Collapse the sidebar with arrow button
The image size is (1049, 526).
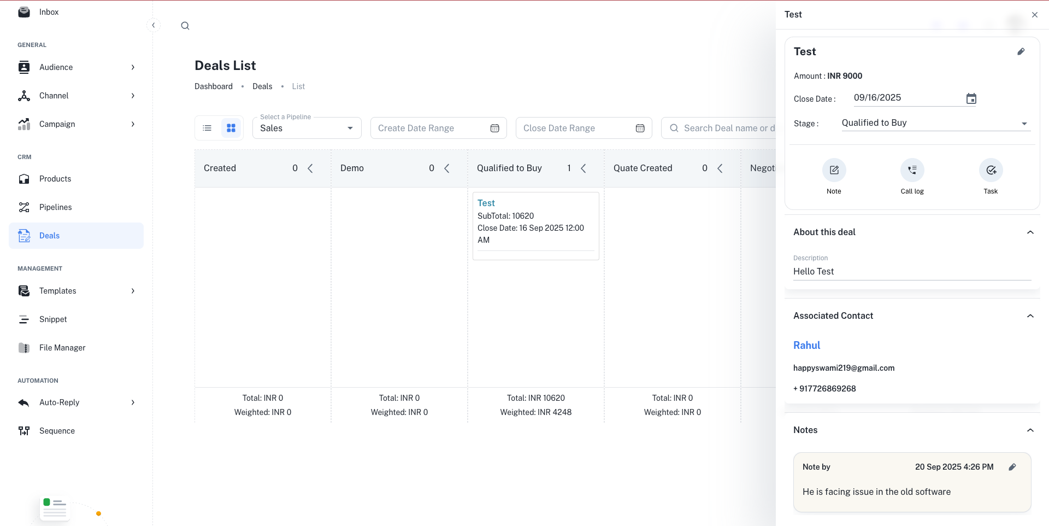point(154,25)
